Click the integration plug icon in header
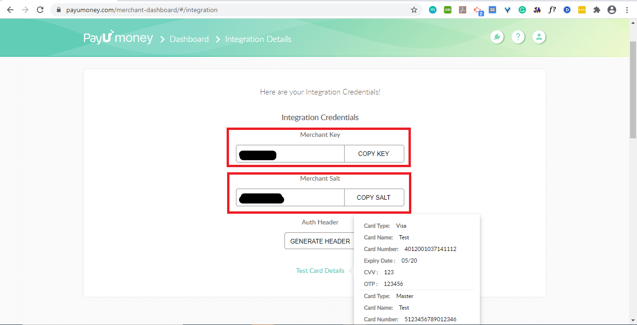Screen dimensions: 637x325 (498, 37)
